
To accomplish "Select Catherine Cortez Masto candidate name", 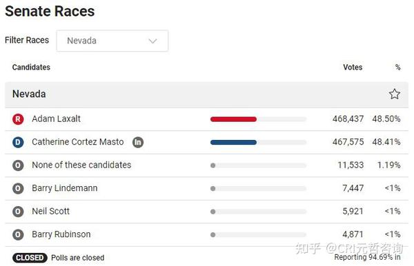I will coord(77,142).
